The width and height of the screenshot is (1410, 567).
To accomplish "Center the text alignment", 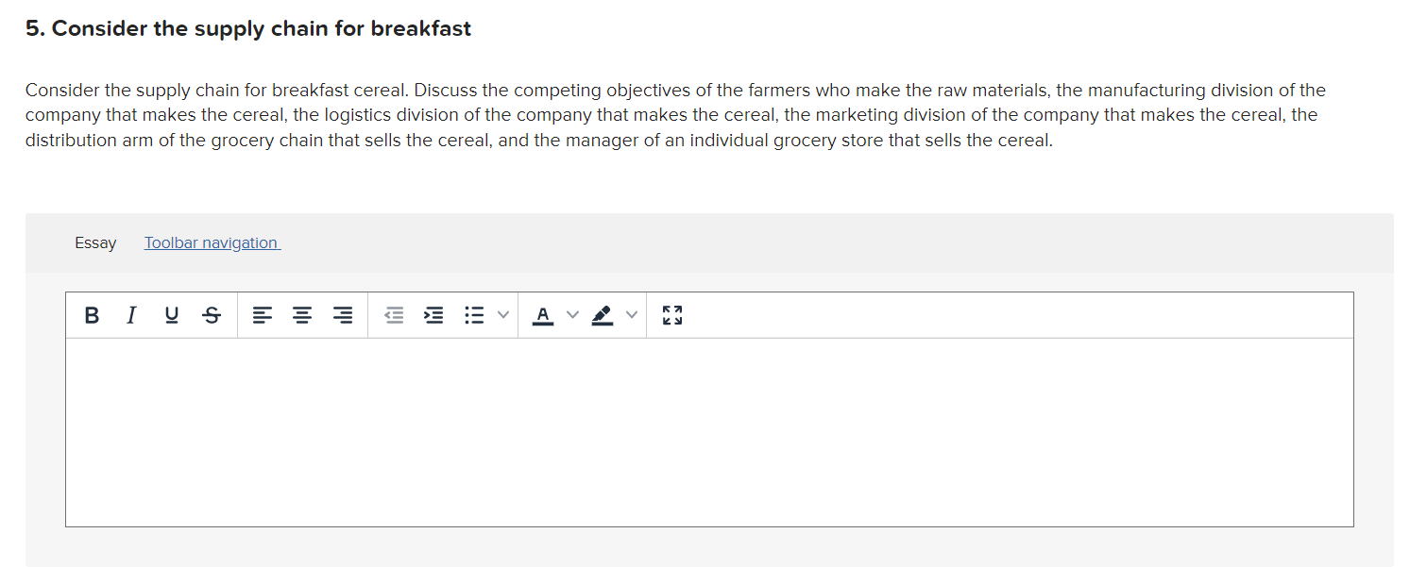I will tap(301, 315).
